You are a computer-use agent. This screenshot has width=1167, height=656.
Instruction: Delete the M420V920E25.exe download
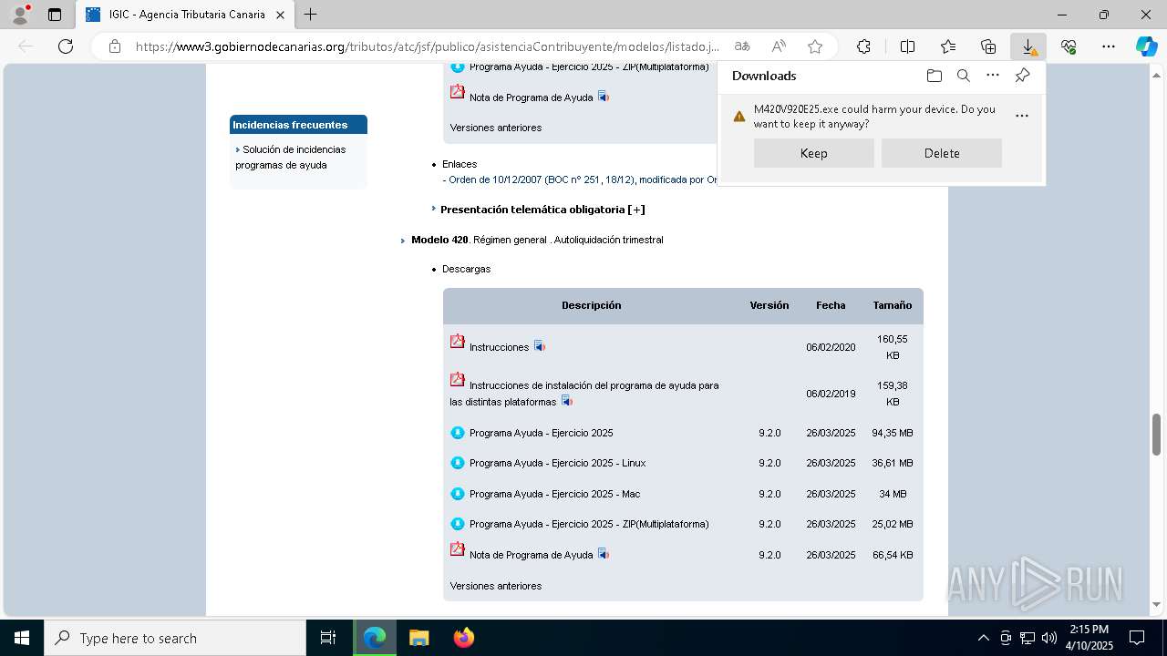pyautogui.click(x=942, y=153)
